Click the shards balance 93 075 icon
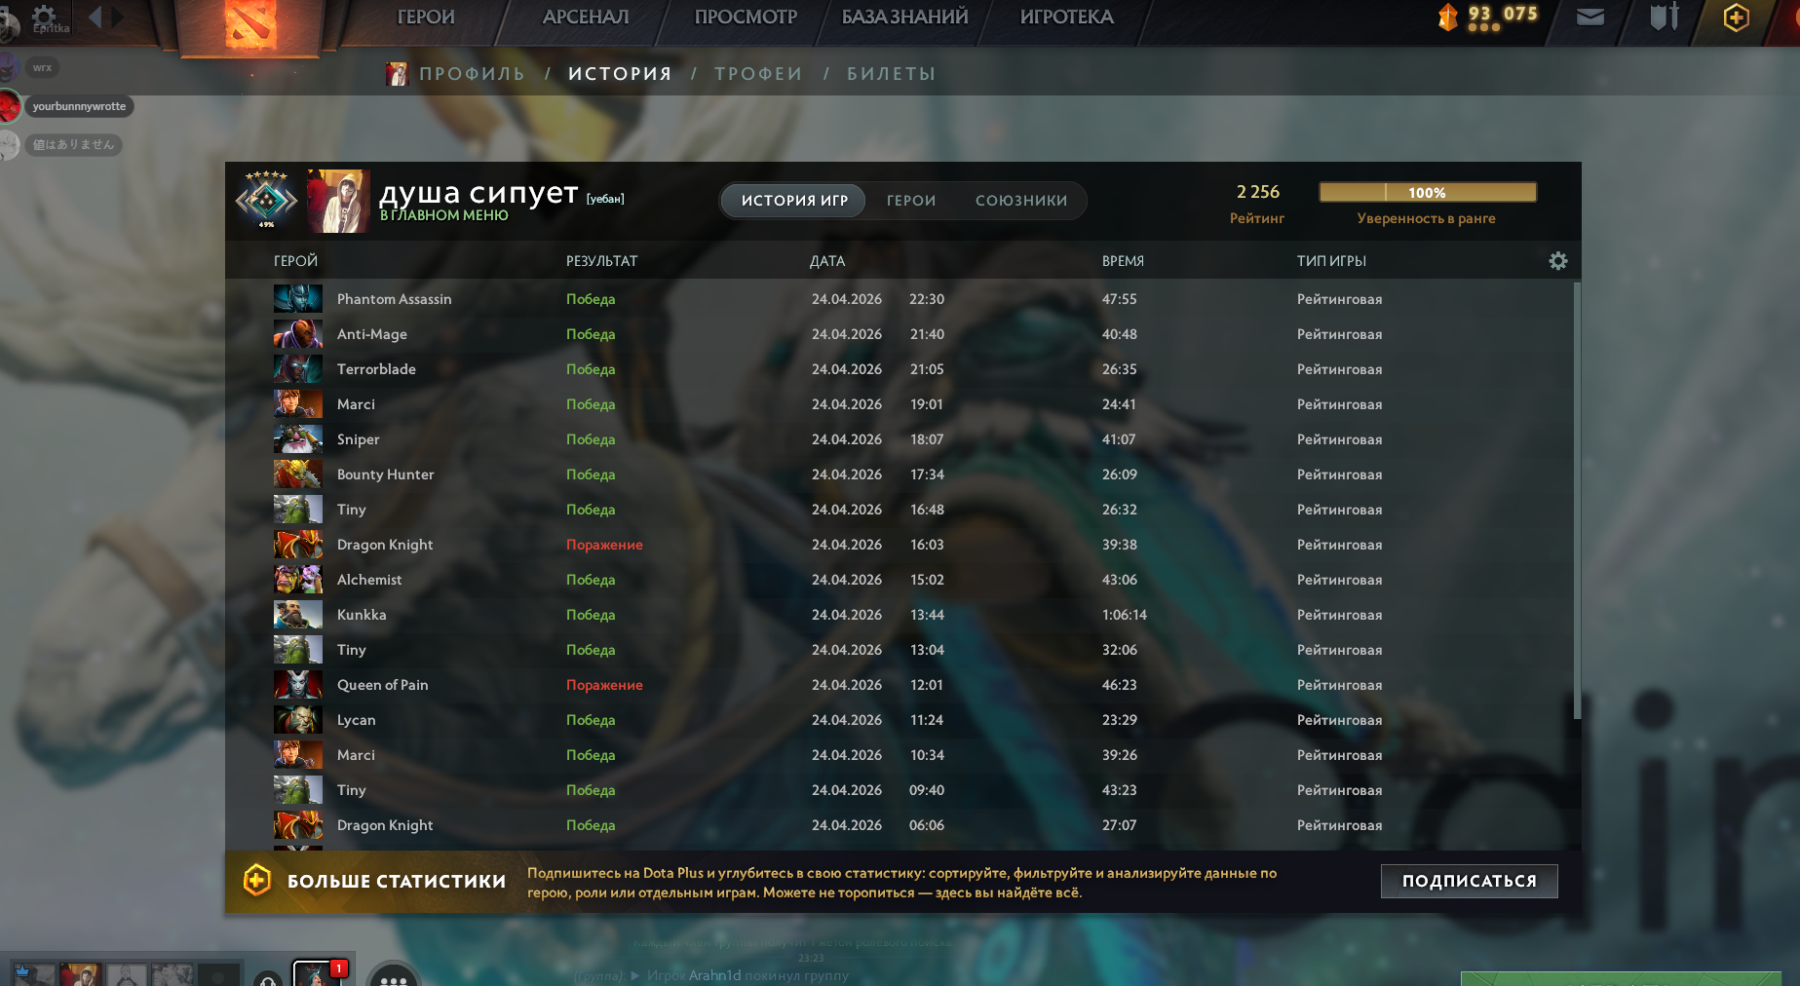 (x=1448, y=17)
